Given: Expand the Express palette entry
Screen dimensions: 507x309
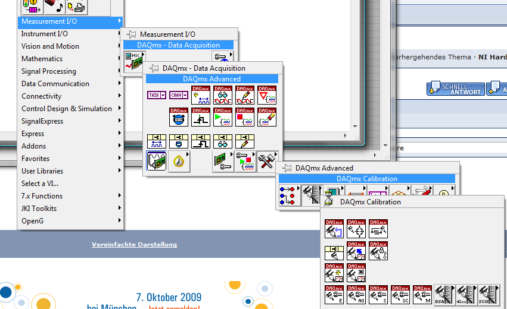Looking at the screenshot, I should (70, 134).
